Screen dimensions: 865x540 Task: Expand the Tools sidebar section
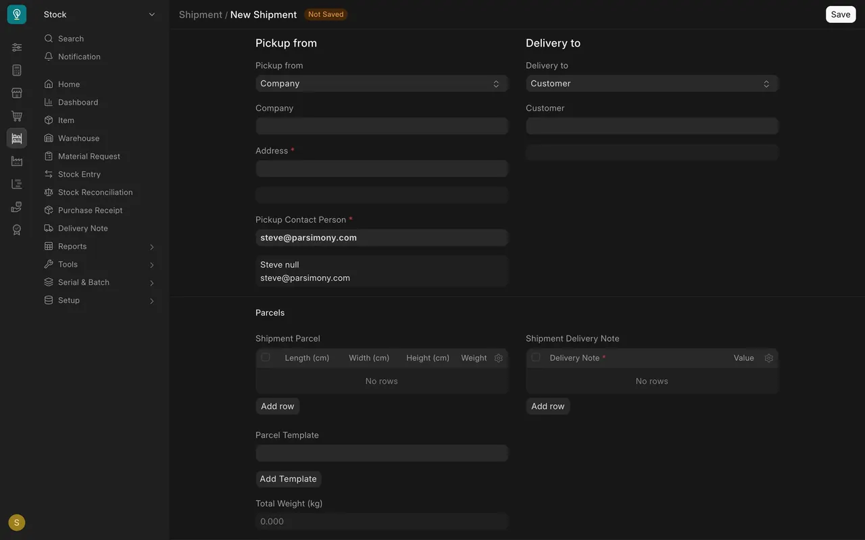click(100, 265)
